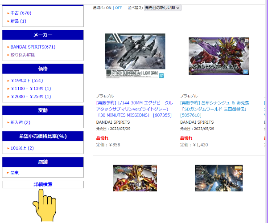Screen dimensions: 268x223
Task: Click プラモデル label above 呂布シナンジュ title
Action: point(189,96)
